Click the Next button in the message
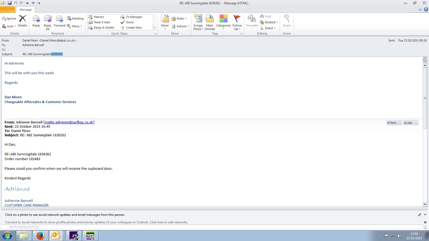Image resolution: width=429 pixels, height=241 pixels. click(394, 123)
